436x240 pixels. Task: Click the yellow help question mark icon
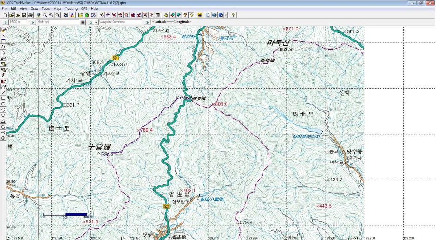click(x=233, y=15)
